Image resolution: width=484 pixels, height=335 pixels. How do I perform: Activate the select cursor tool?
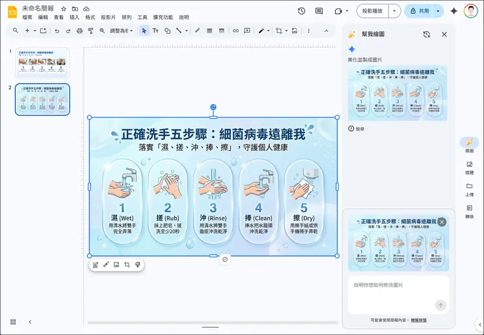[144, 31]
